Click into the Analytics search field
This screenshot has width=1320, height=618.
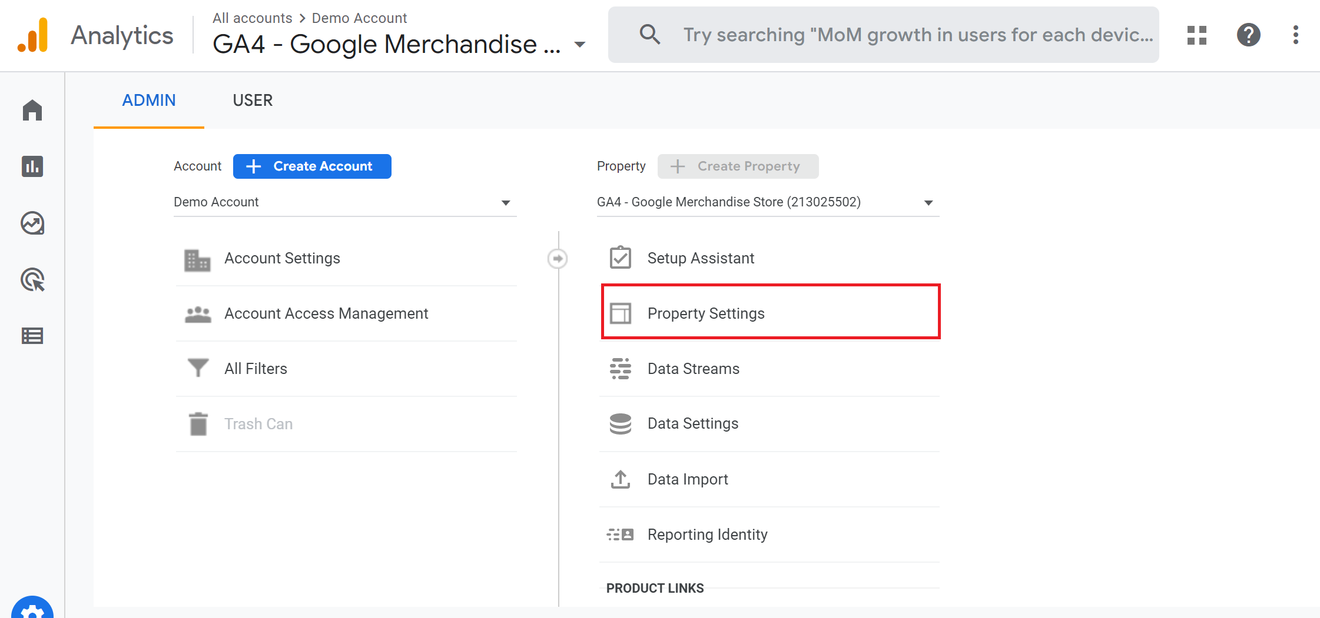884,35
